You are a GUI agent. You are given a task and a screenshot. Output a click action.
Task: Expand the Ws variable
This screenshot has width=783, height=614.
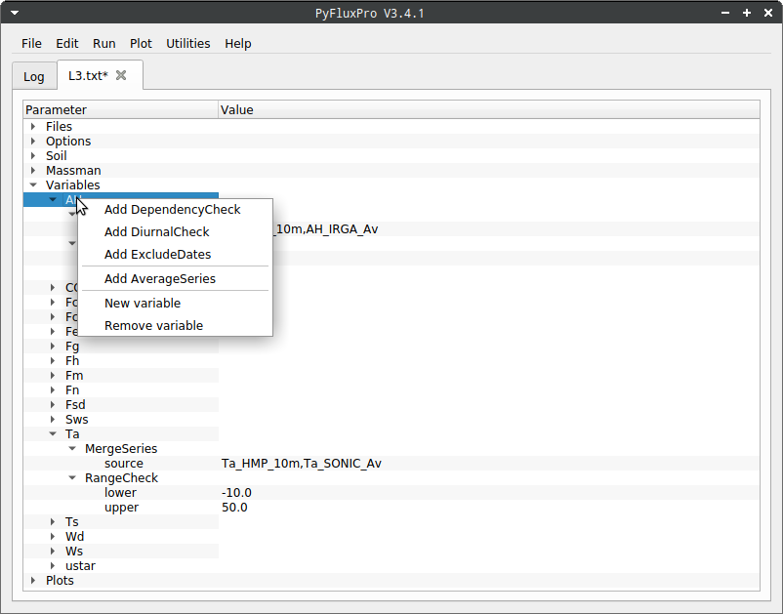53,552
